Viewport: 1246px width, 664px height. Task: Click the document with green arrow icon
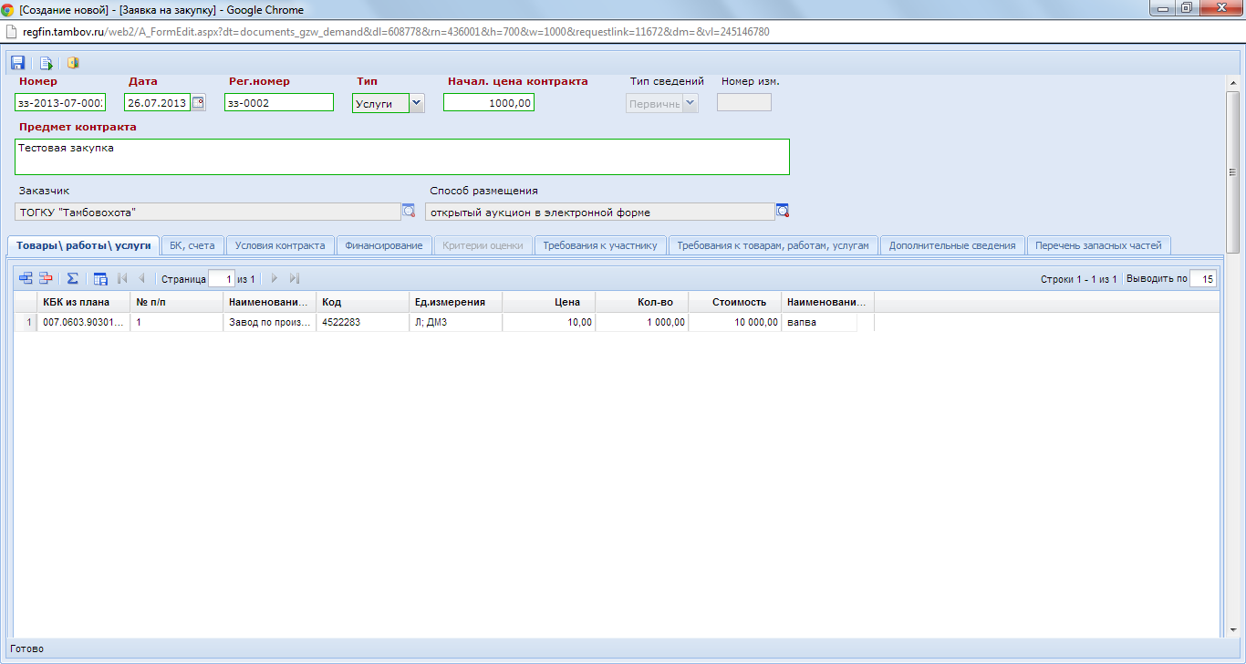[x=46, y=63]
